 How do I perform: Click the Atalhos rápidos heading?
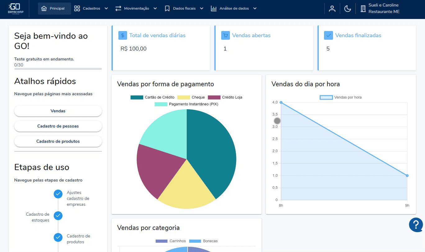point(45,81)
